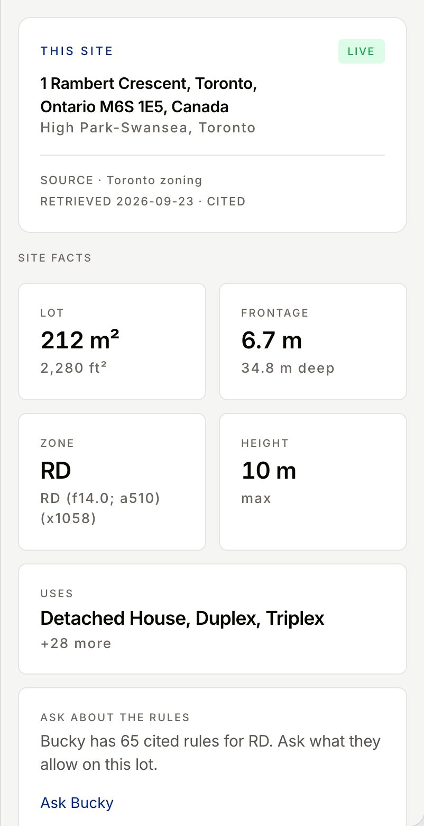
Task: Select the Zone RD card
Action: (x=112, y=482)
